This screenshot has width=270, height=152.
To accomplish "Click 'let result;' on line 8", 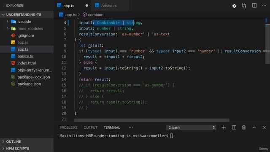I will click(92, 45).
